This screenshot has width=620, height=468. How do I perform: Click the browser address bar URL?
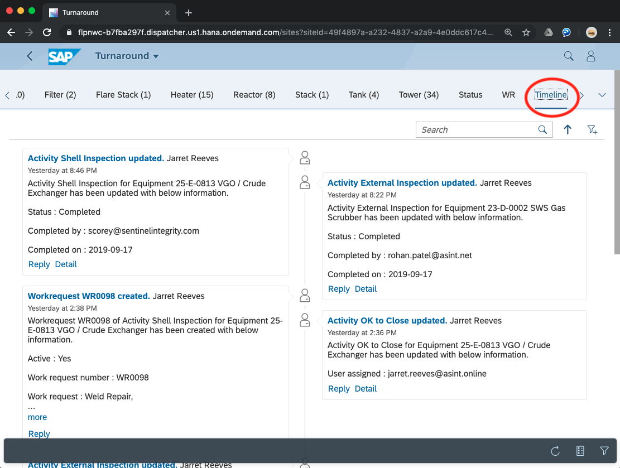pos(286,32)
